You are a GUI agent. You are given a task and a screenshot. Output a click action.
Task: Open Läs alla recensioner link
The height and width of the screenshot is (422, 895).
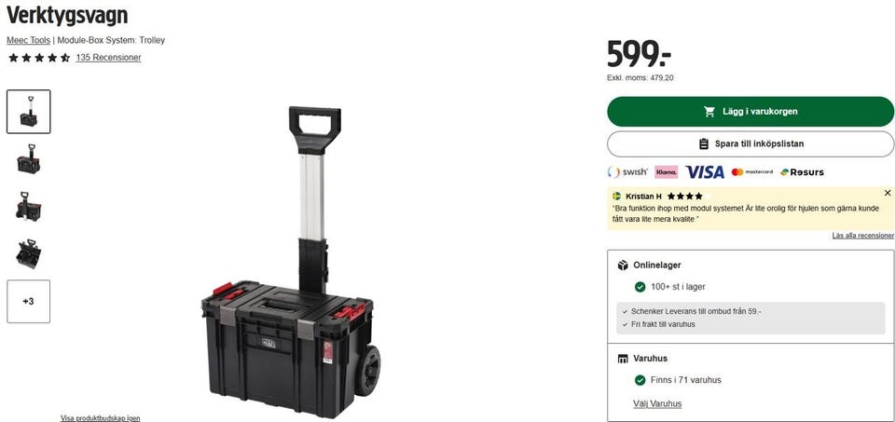coord(862,236)
